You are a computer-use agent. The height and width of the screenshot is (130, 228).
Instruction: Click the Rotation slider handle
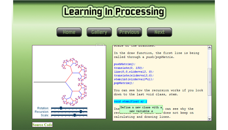click(x=61, y=108)
